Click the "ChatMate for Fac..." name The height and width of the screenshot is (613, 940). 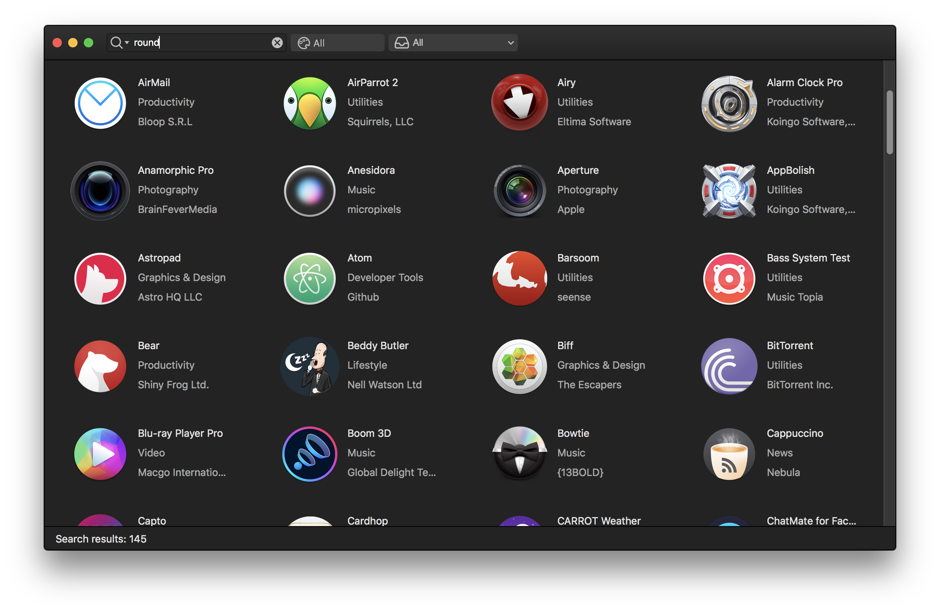811,521
